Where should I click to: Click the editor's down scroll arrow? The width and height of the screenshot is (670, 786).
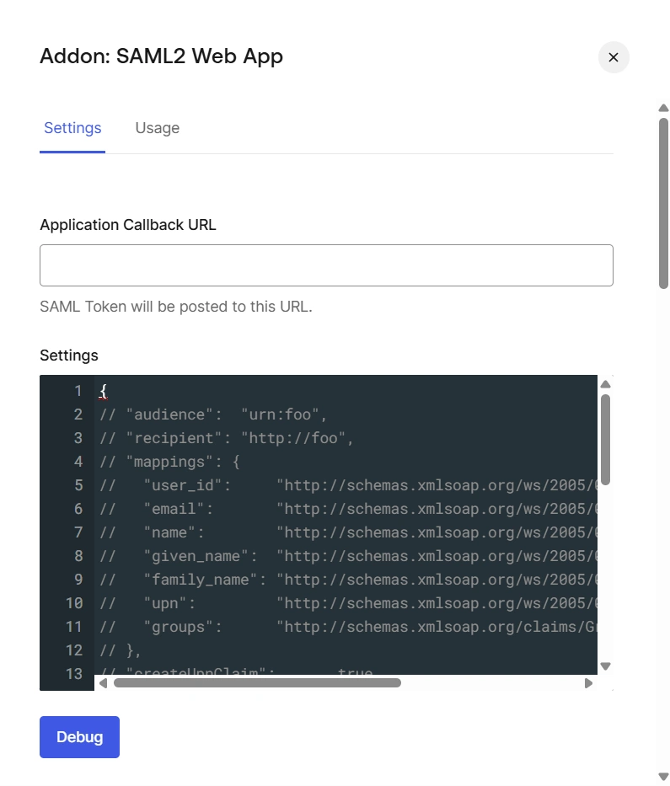(x=605, y=666)
